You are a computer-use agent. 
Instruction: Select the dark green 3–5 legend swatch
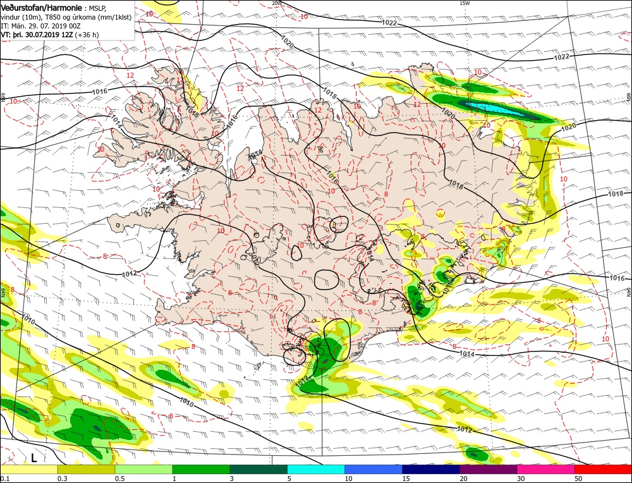point(258,469)
